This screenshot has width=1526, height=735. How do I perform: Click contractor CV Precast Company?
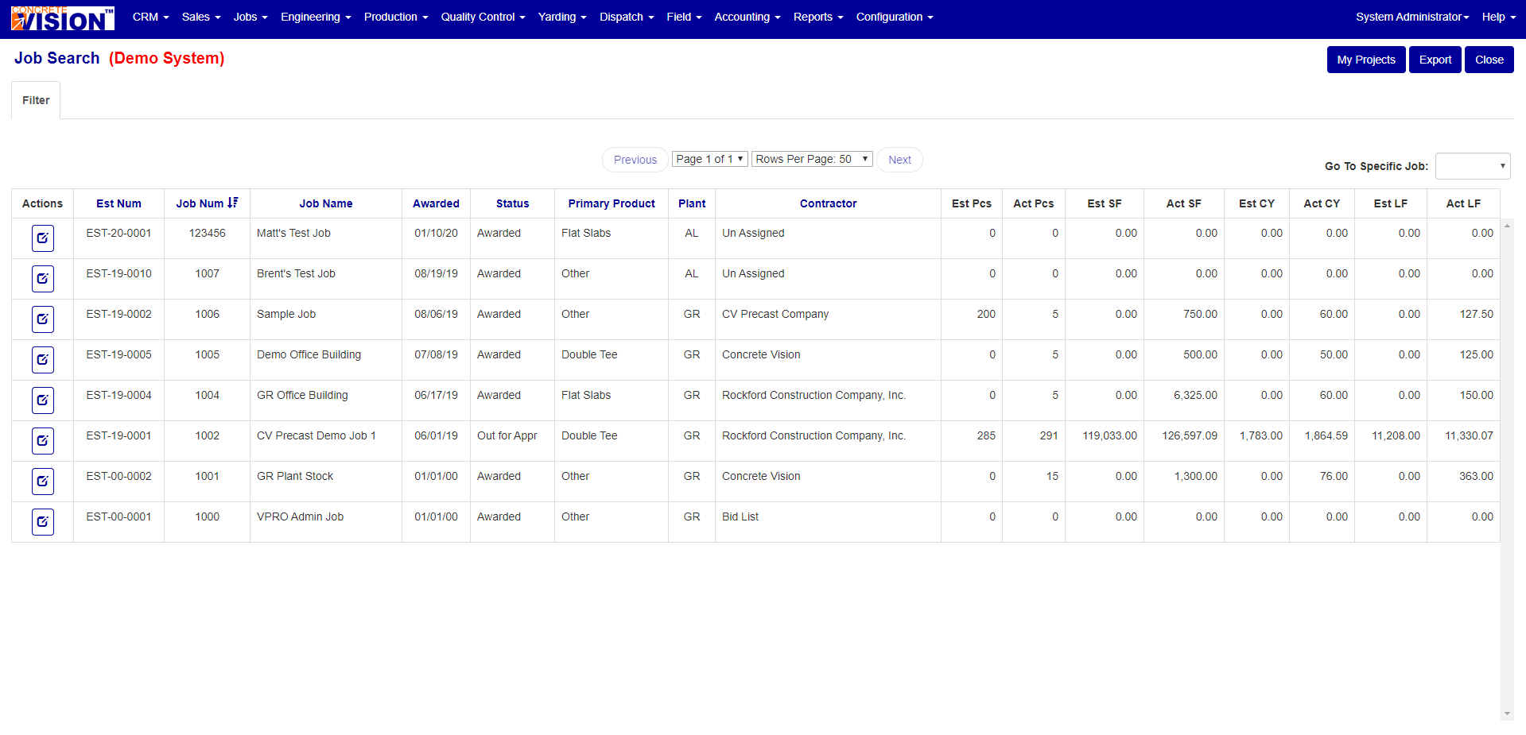(775, 314)
